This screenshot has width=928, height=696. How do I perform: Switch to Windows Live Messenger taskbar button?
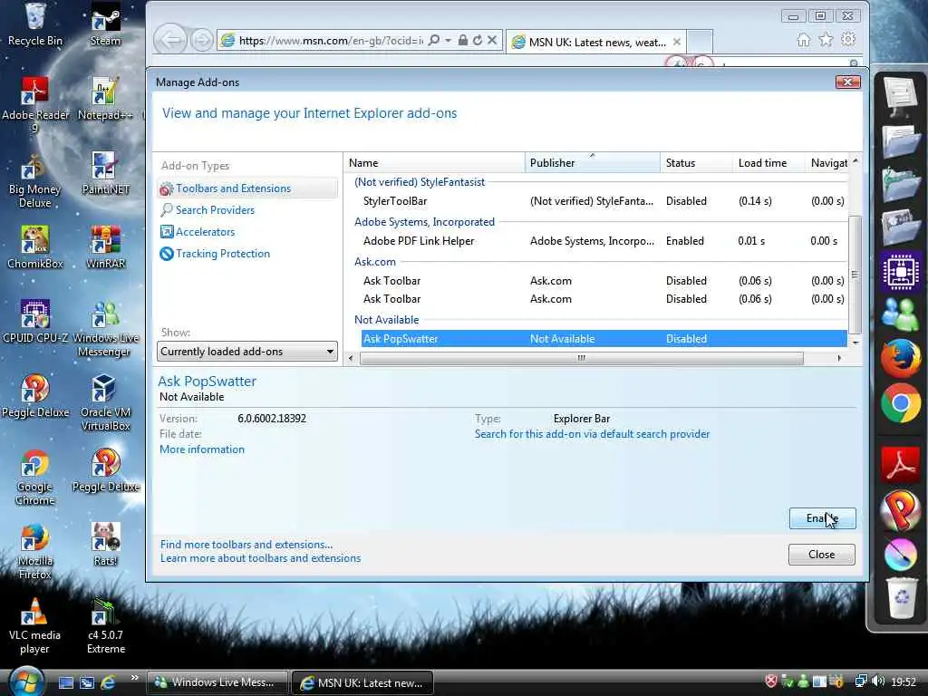click(217, 682)
